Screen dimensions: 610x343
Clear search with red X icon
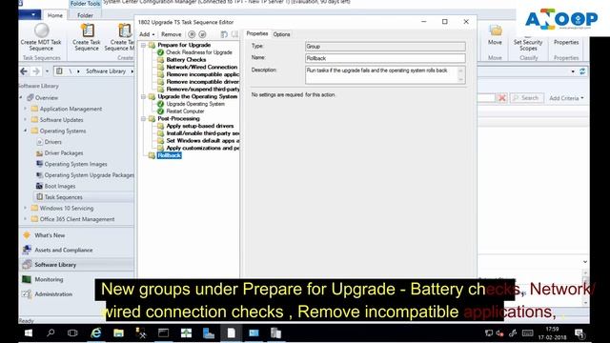[x=502, y=97]
